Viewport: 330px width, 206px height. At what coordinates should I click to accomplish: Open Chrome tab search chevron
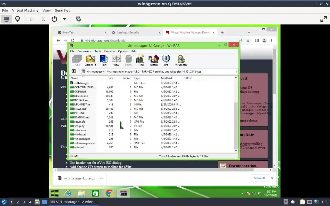249,32
